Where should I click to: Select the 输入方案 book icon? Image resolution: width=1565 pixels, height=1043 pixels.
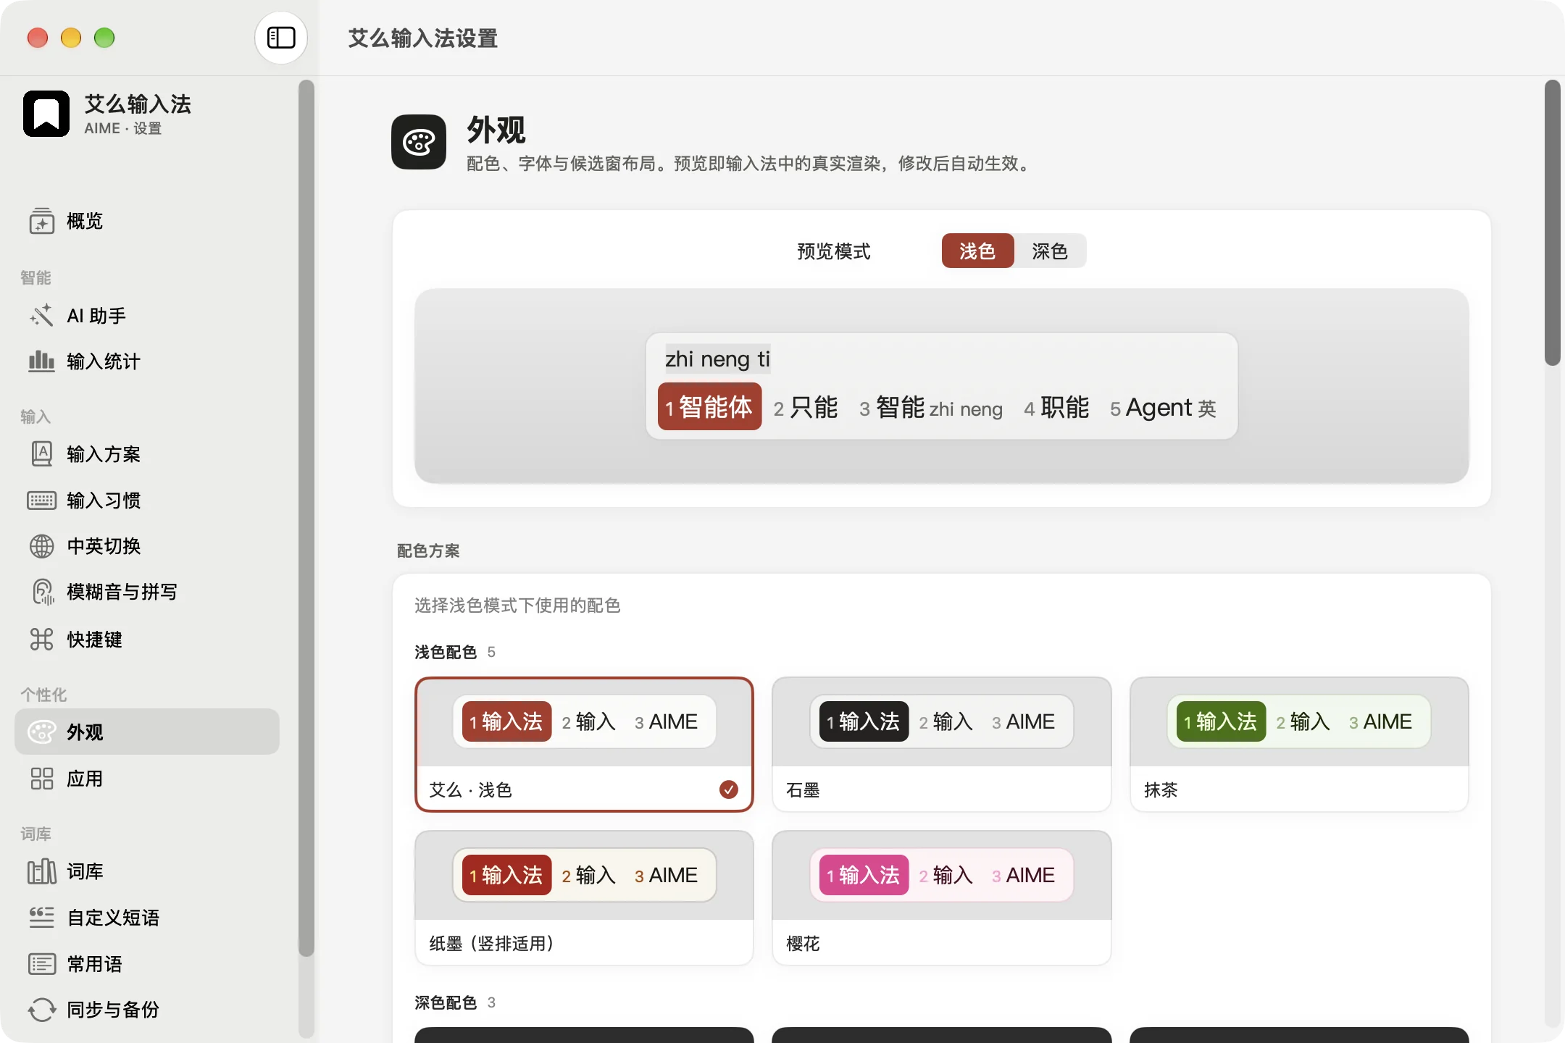(42, 454)
